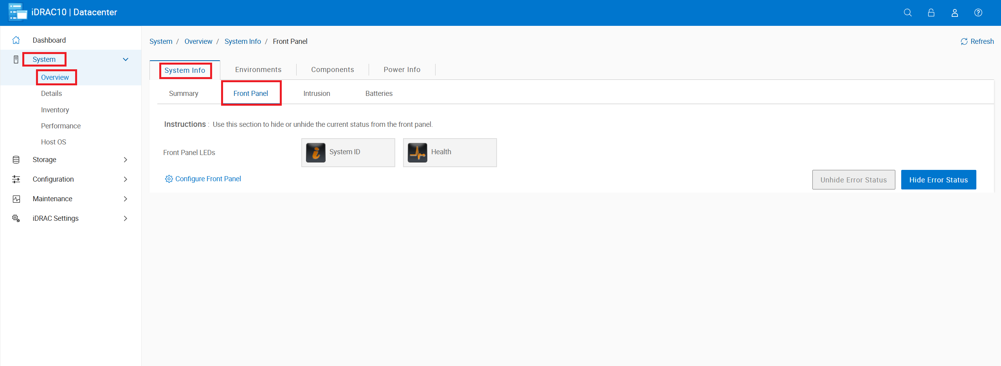This screenshot has width=1001, height=366.
Task: Click the Health label text
Action: pyautogui.click(x=441, y=152)
